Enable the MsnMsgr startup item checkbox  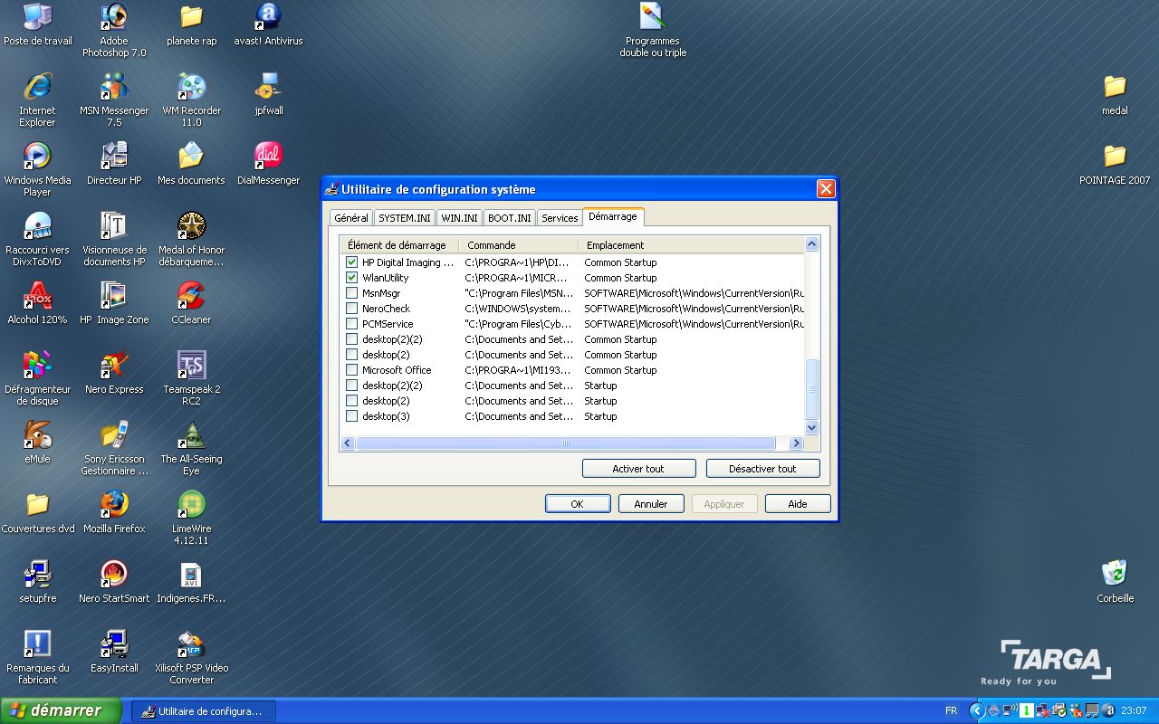coord(352,293)
